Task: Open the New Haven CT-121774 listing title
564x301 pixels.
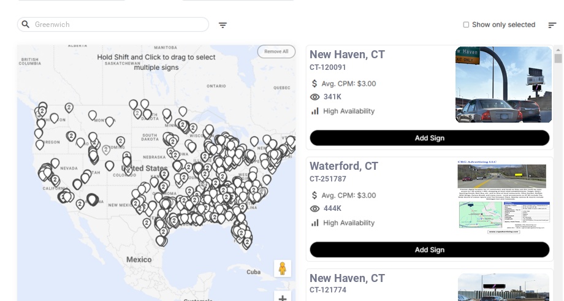Action: (347, 278)
